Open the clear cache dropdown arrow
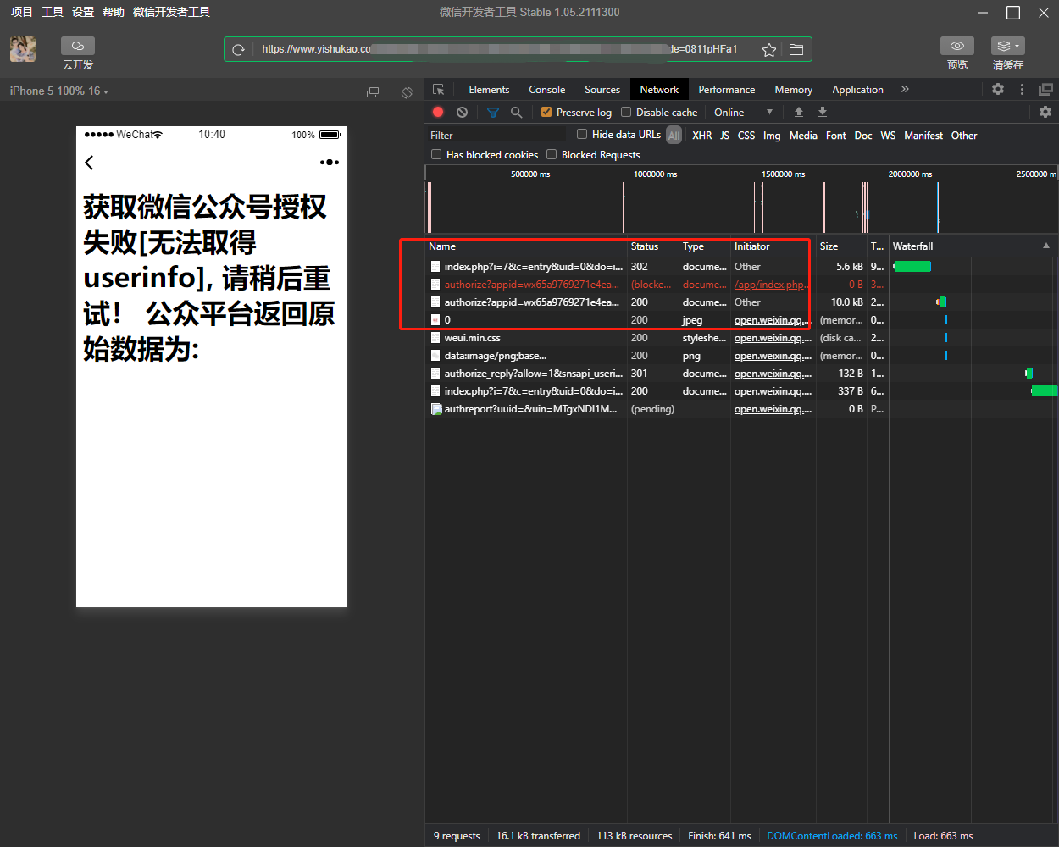 1017,46
